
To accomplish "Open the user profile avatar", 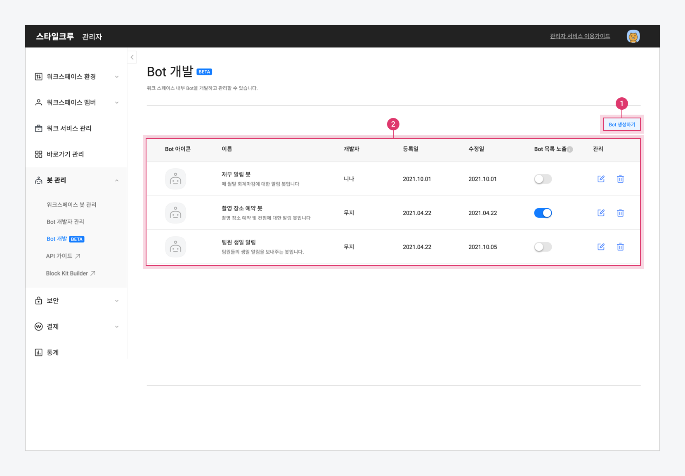I will 633,36.
